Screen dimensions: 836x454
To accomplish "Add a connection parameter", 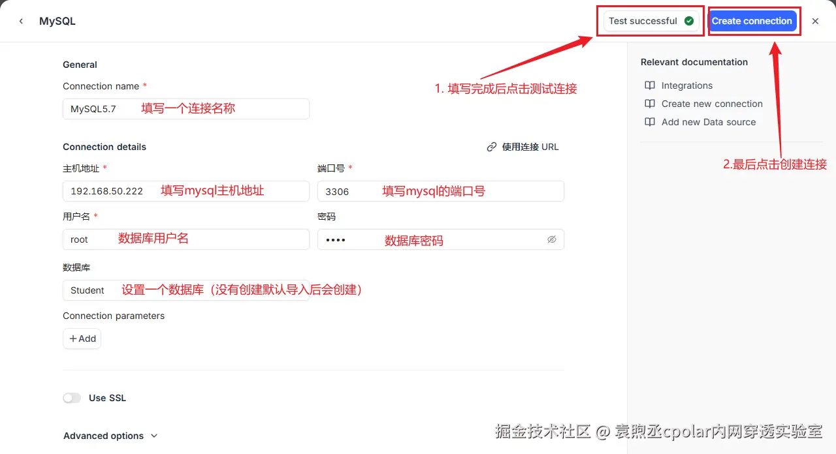I will (x=82, y=339).
